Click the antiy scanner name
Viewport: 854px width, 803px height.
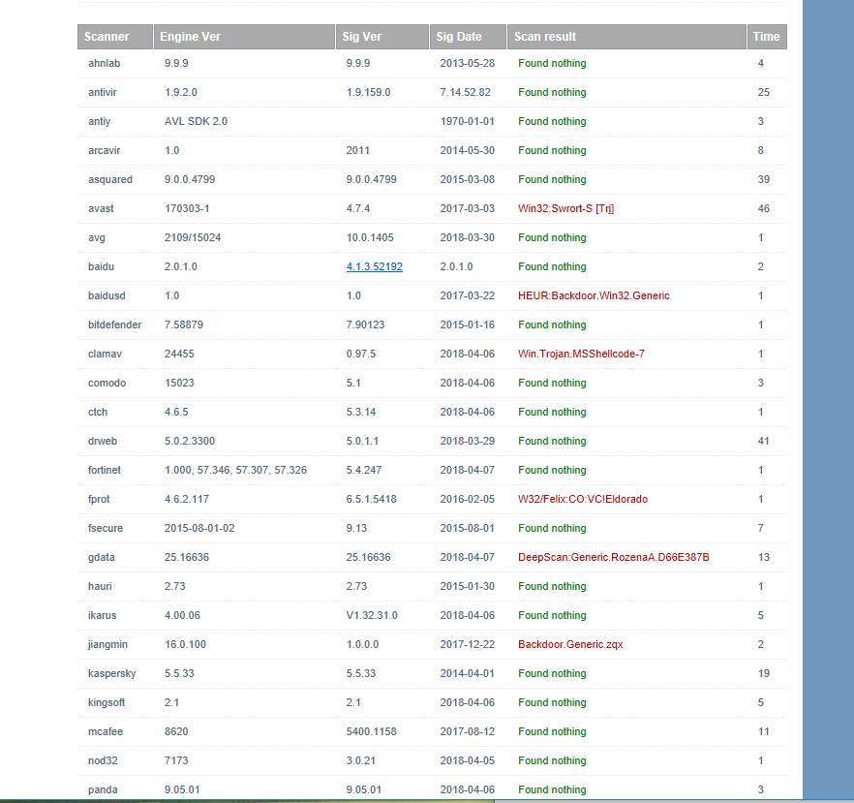coord(99,121)
